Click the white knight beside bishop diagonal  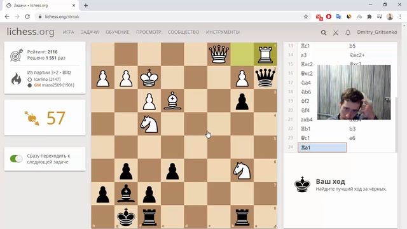[149, 124]
